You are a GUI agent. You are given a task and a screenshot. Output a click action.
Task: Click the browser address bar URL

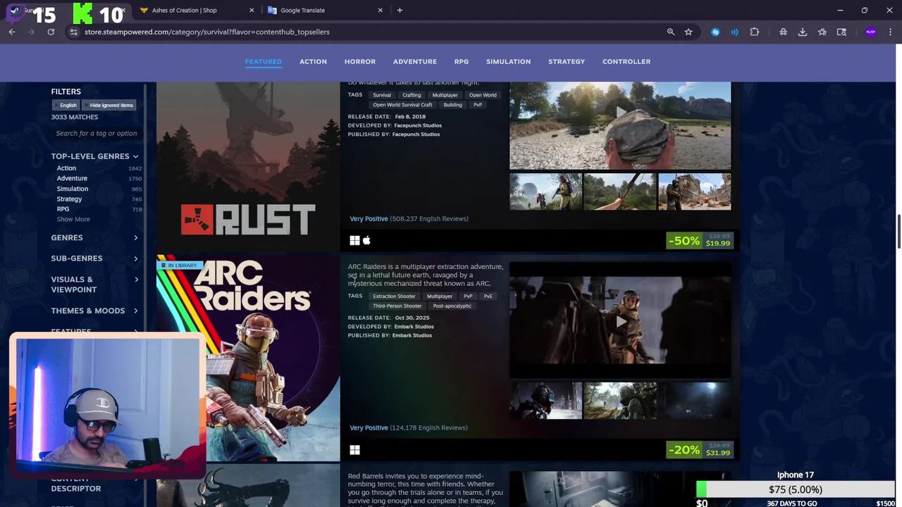click(x=207, y=32)
